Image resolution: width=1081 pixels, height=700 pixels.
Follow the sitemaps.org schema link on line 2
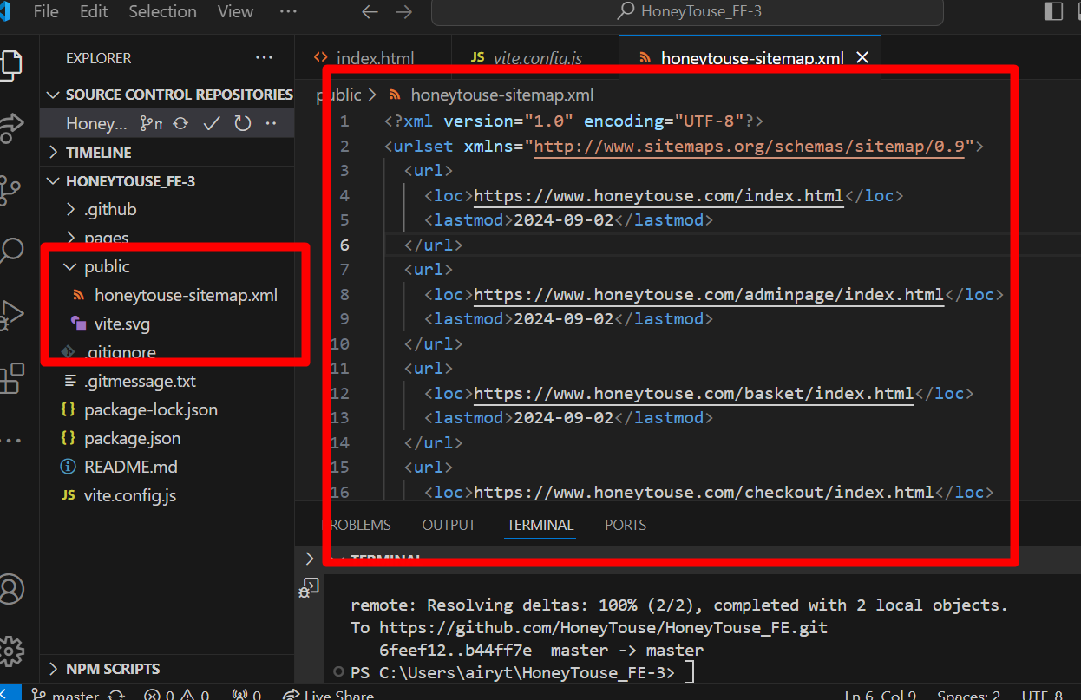[750, 146]
